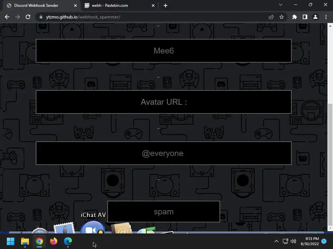Click the scrollbar down arrow

click(x=330, y=228)
